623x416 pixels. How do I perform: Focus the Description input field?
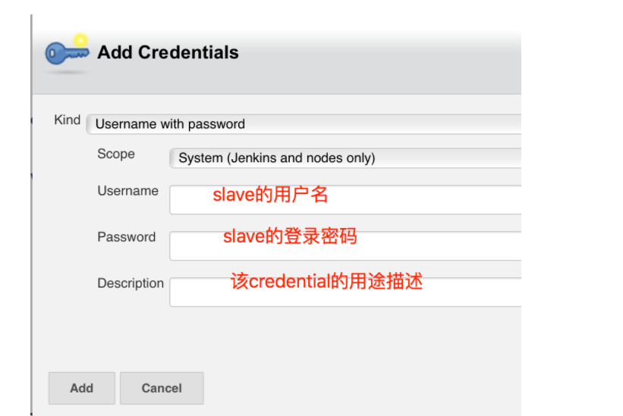pyautogui.click(x=345, y=292)
